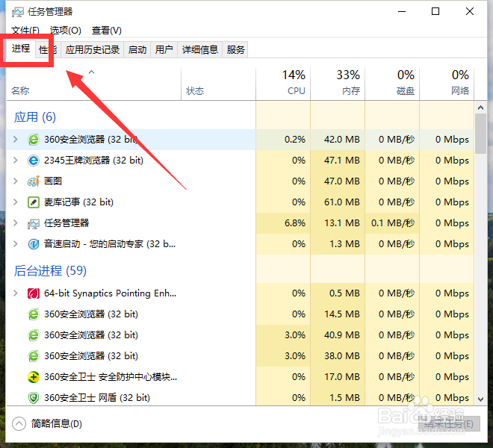Image resolution: width=493 pixels, height=448 pixels.
Task: Click the 音速启动 app icon
Action: pyautogui.click(x=34, y=244)
